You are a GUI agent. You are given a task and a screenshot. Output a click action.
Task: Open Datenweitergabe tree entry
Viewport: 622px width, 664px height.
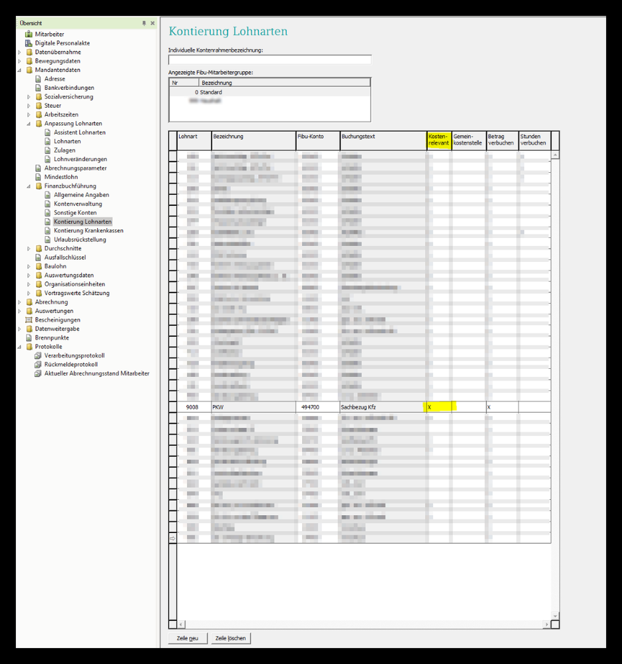click(57, 328)
